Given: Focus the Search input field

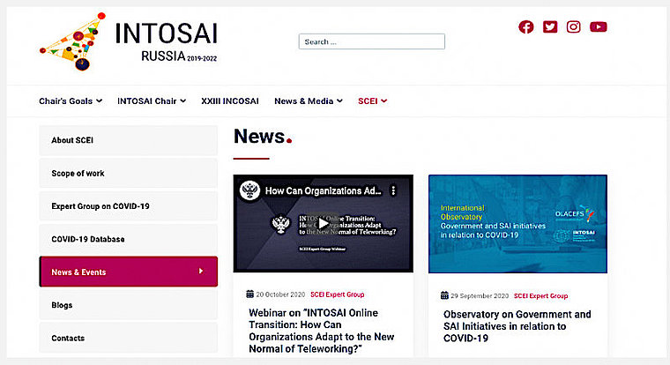Looking at the screenshot, I should tap(372, 41).
